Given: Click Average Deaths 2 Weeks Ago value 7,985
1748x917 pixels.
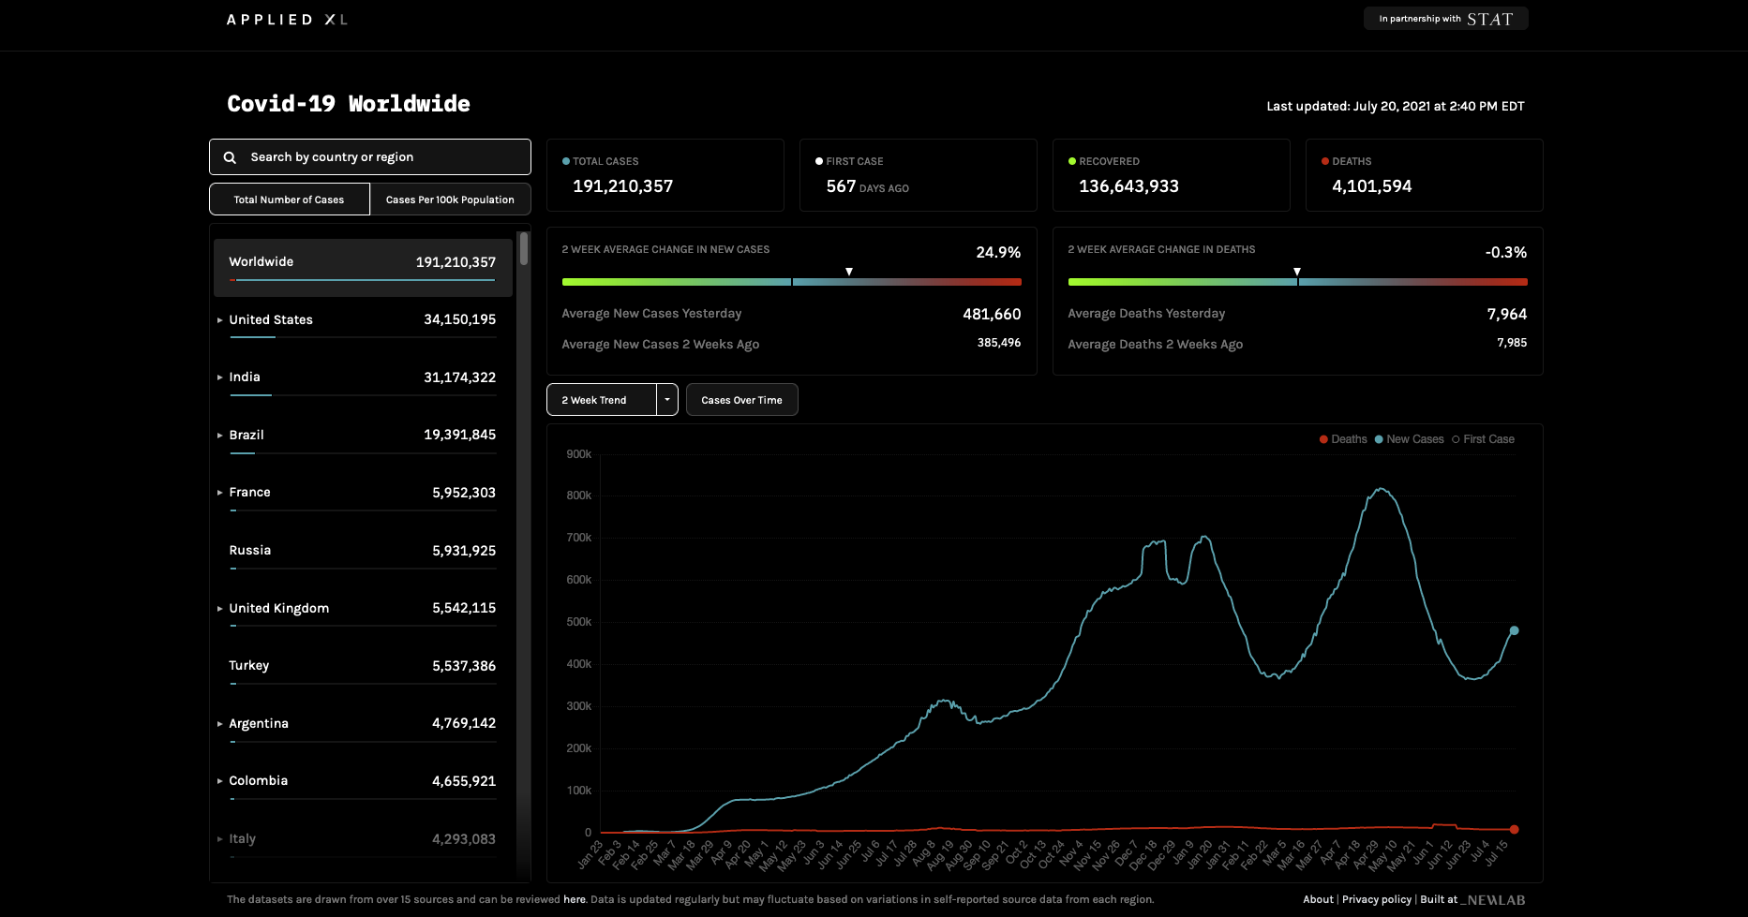Looking at the screenshot, I should coord(1512,343).
